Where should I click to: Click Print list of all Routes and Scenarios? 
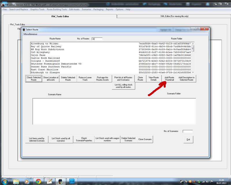(123, 79)
